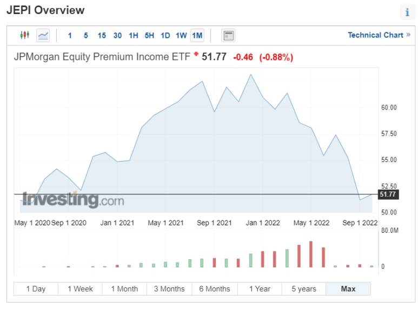Click the red down arrow beside ETF name
This screenshot has width=418, height=309.
(x=196, y=54)
